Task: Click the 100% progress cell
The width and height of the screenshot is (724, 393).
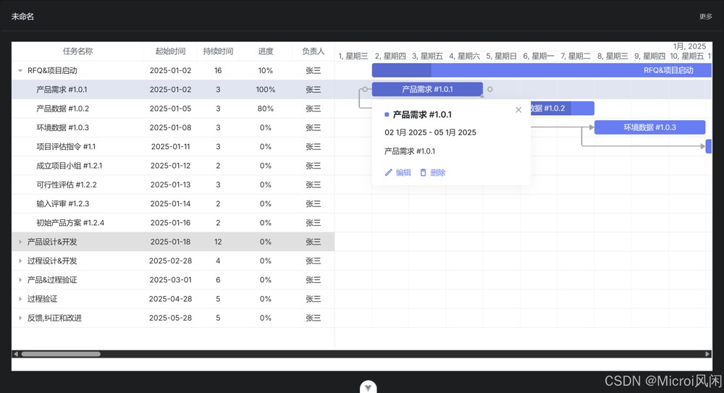Action: [266, 90]
